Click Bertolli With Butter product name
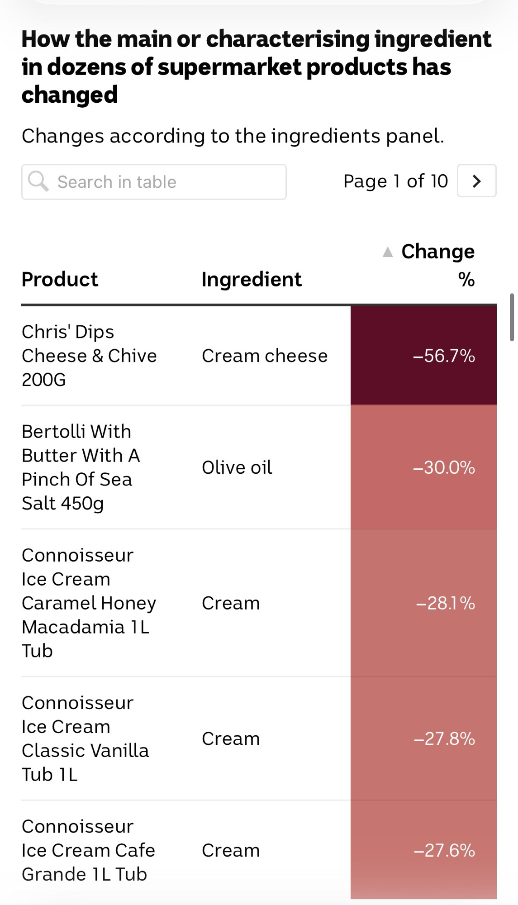The height and width of the screenshot is (905, 518). coord(81,467)
